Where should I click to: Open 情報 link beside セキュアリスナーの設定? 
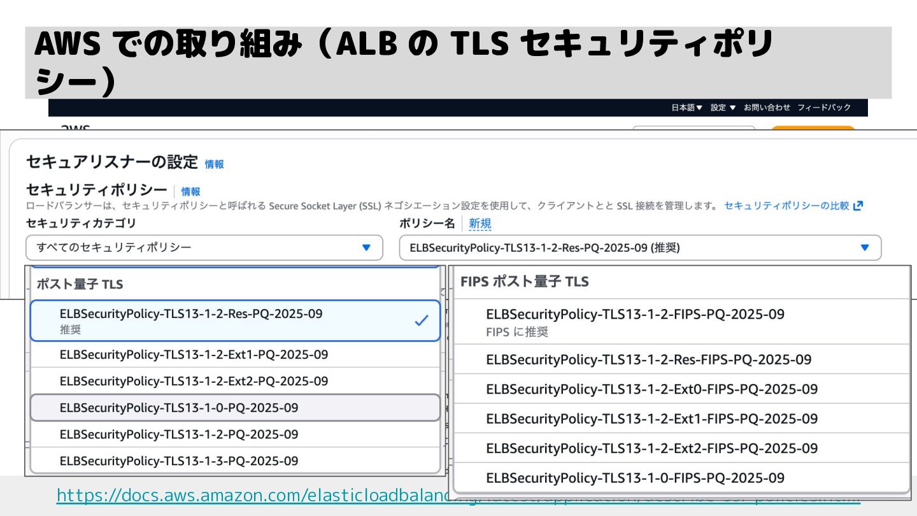[214, 164]
